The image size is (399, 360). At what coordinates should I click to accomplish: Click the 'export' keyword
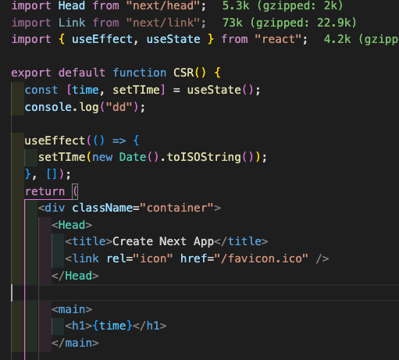31,73
